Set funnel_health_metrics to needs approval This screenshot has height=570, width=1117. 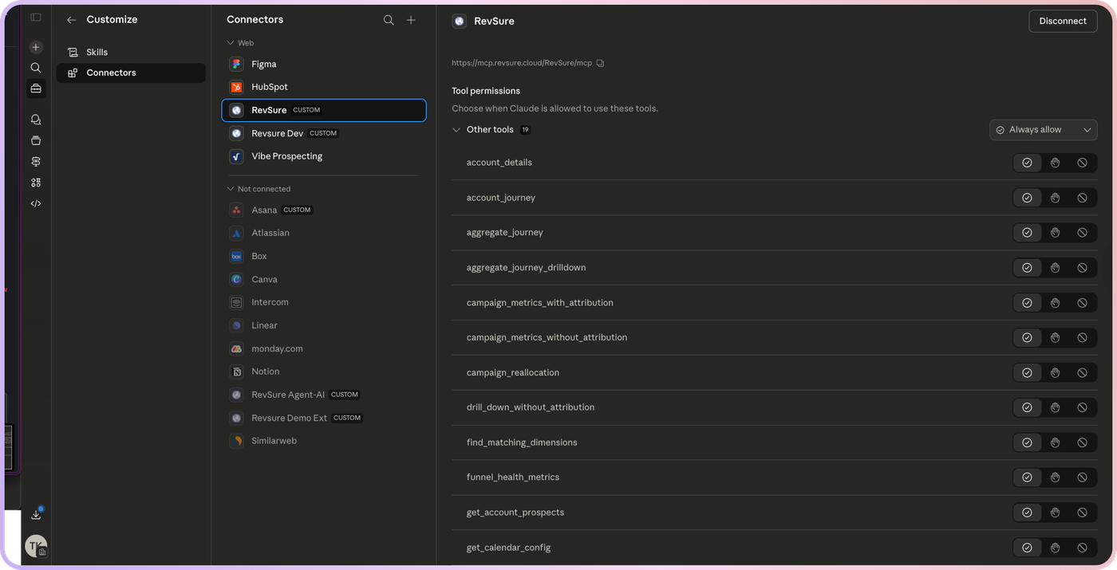(1055, 478)
